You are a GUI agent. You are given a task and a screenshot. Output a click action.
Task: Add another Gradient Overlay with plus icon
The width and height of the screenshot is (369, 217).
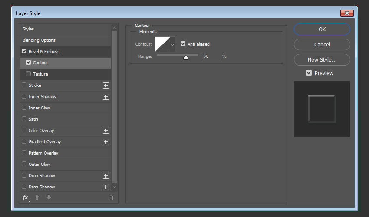point(105,142)
